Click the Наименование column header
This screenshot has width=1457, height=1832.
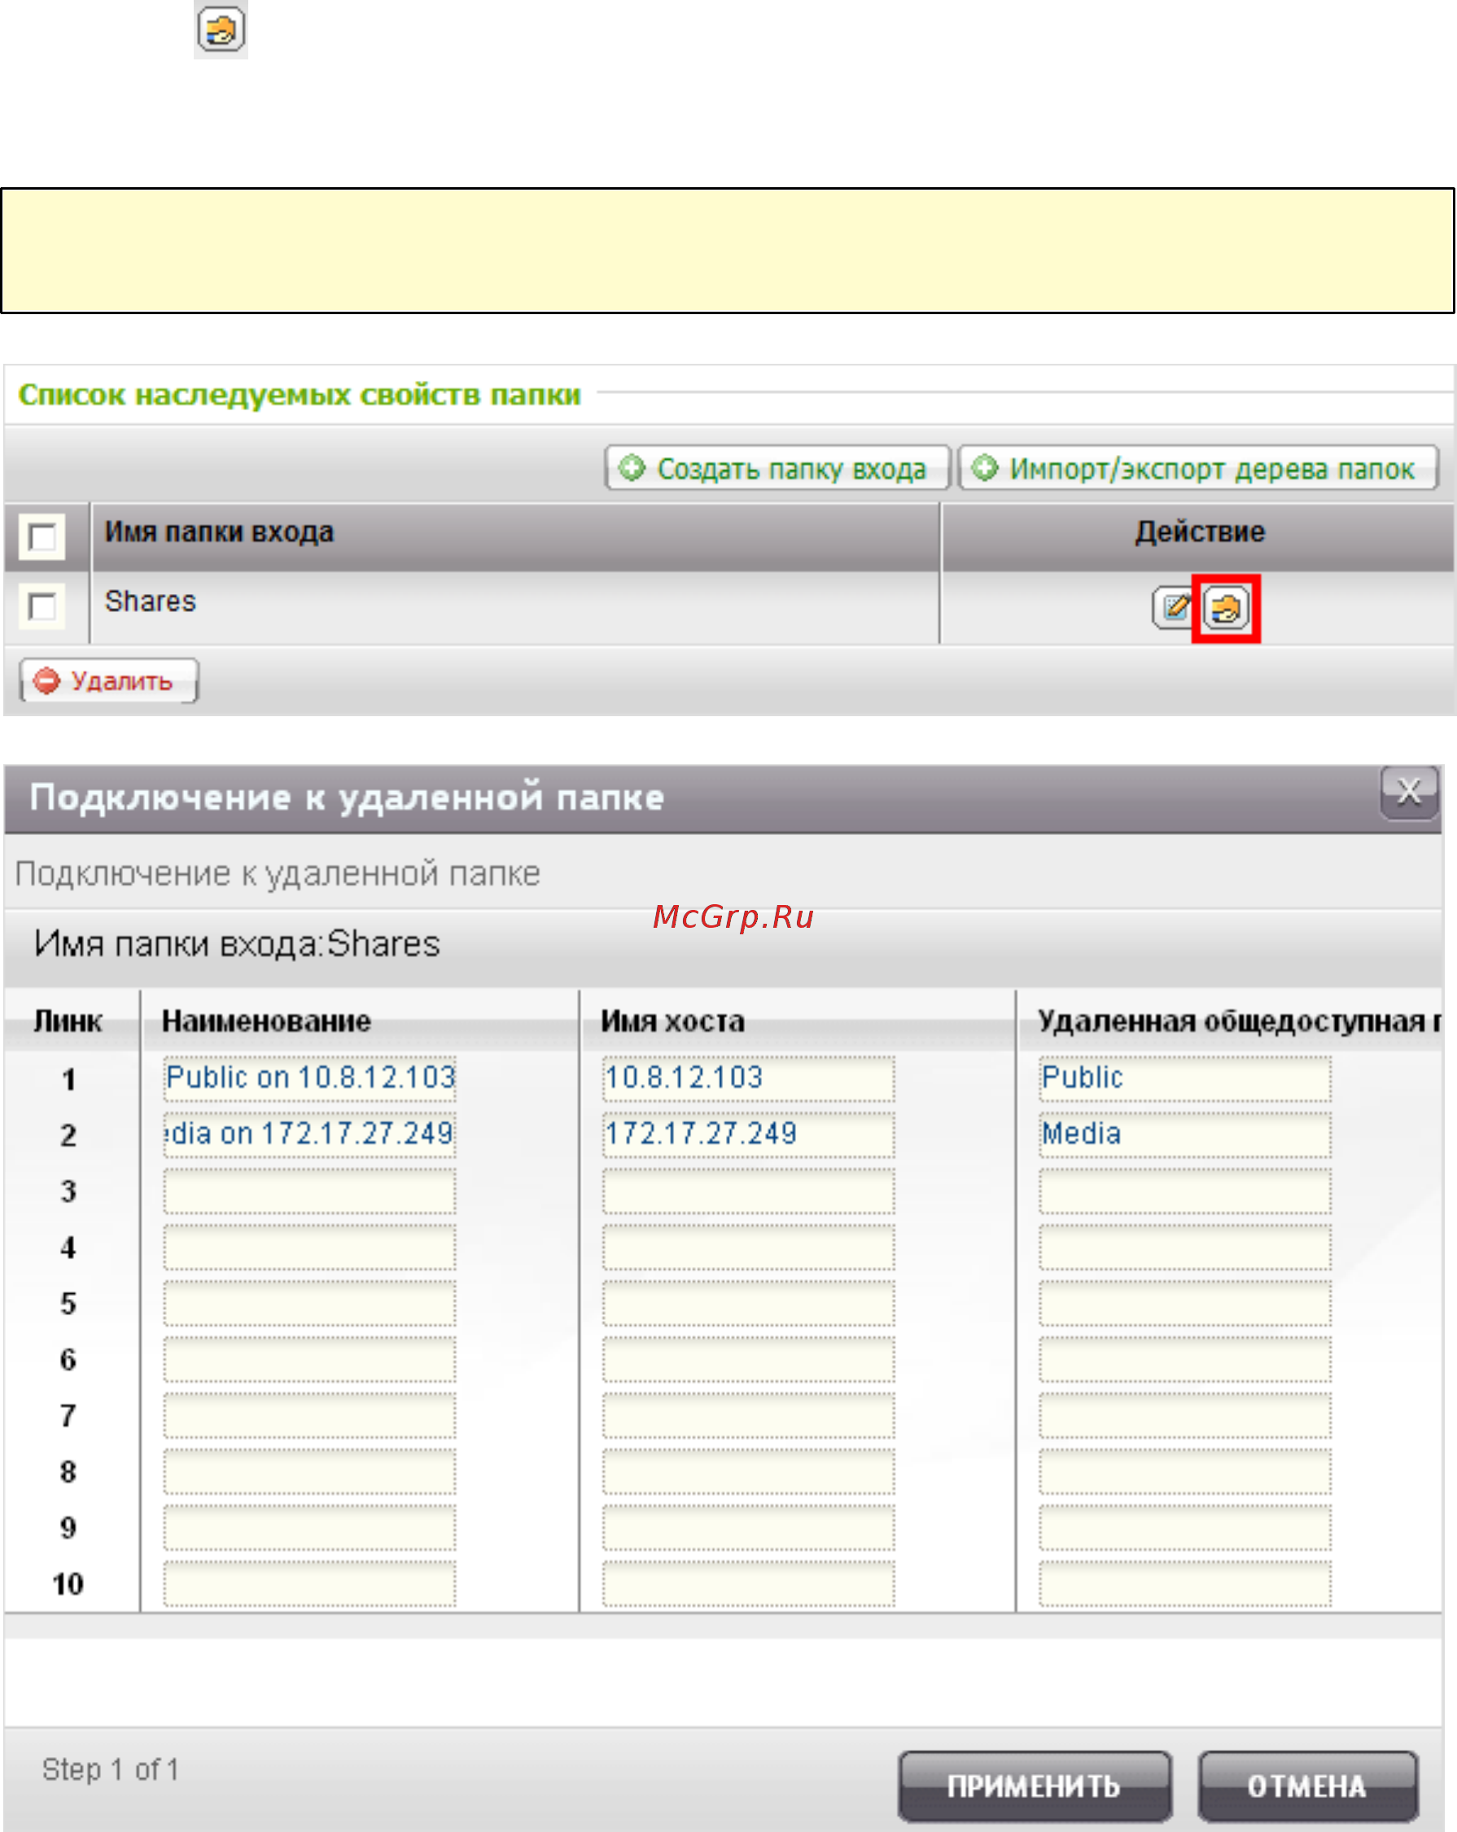coord(266,1021)
